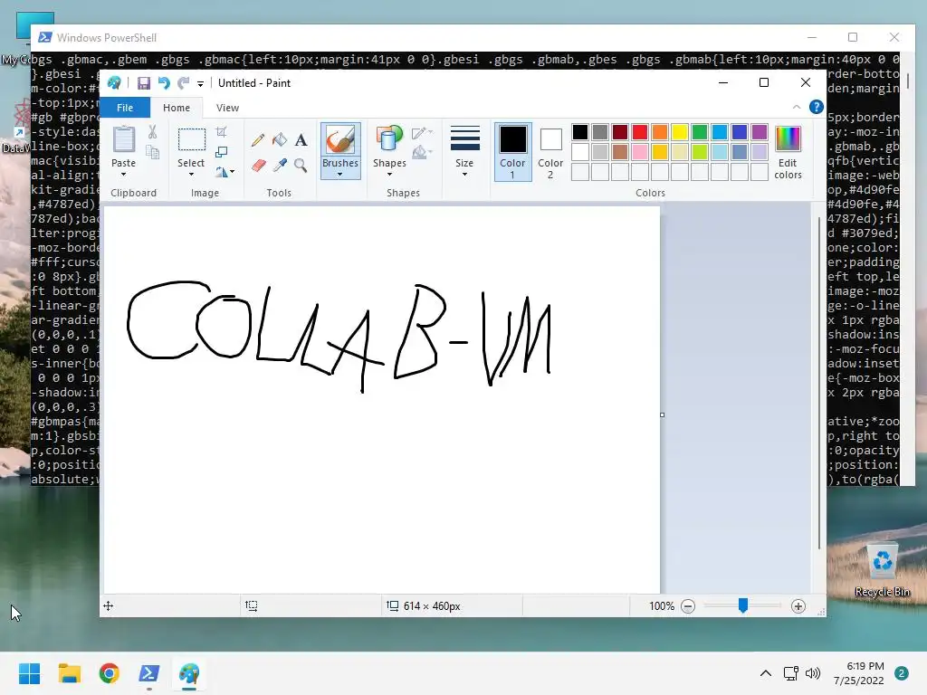The image size is (927, 695).
Task: Click the Redo arrow in title bar
Action: click(x=184, y=83)
